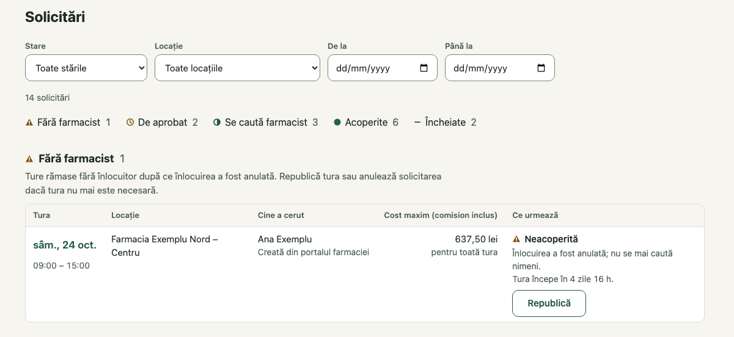This screenshot has height=337, width=734.
Task: Click half-circle icon beside Se caută farmacist
Action: (217, 123)
